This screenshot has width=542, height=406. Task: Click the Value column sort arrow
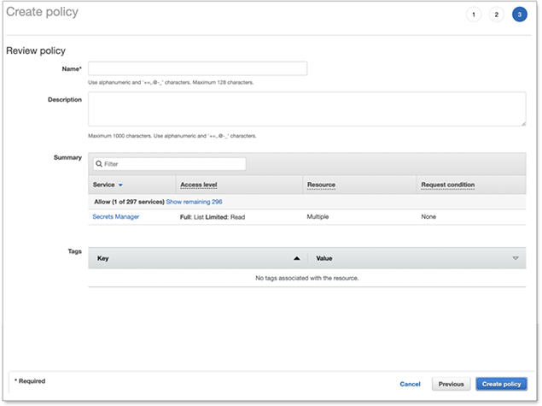pyautogui.click(x=516, y=257)
